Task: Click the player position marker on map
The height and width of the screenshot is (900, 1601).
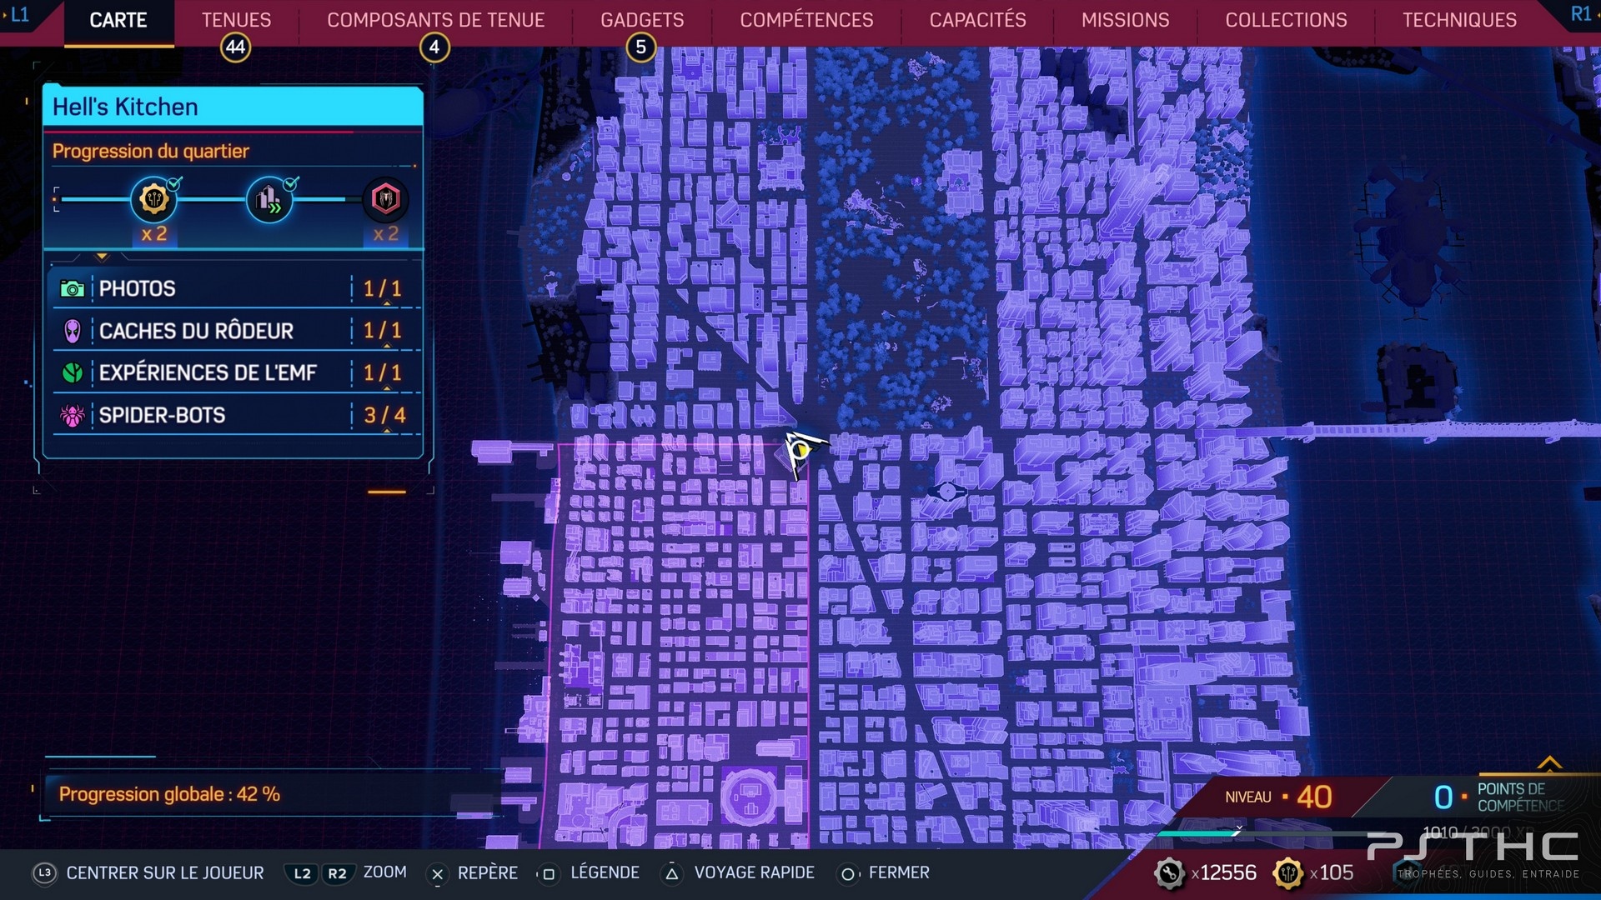Action: pyautogui.click(x=800, y=451)
